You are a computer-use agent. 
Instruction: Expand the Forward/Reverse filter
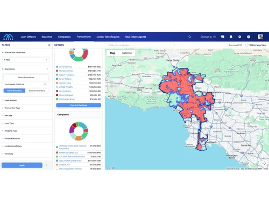[26, 138]
